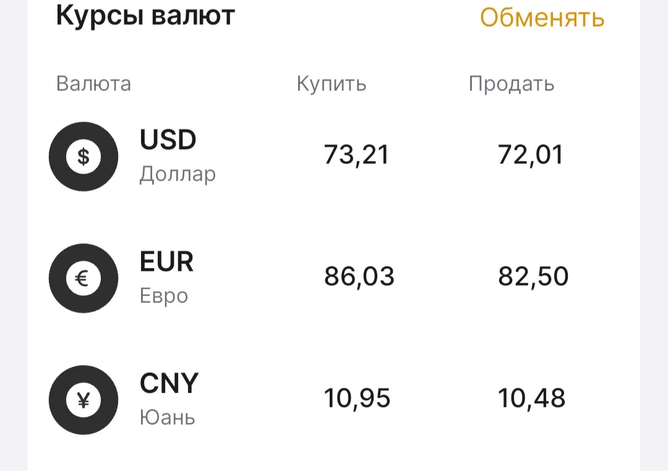Select the USD currency label
The image size is (668, 471).
(168, 140)
